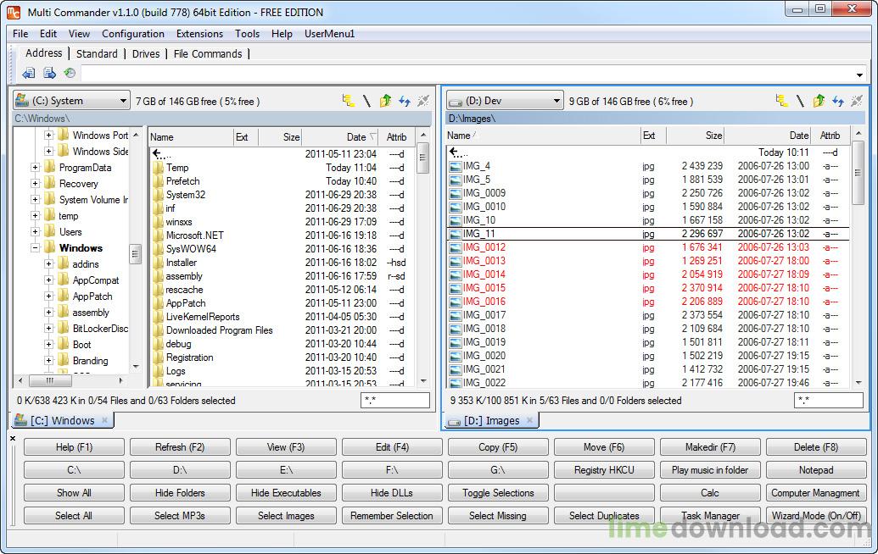This screenshot has height=554, width=878.
Task: Sort left panel by Date column header
Action: click(340, 137)
